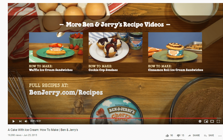Mute the video volume speaker icon

26,121
